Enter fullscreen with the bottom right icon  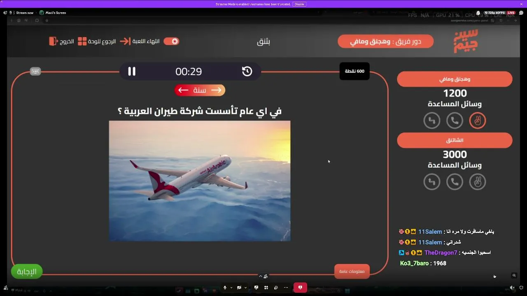[x=521, y=288]
